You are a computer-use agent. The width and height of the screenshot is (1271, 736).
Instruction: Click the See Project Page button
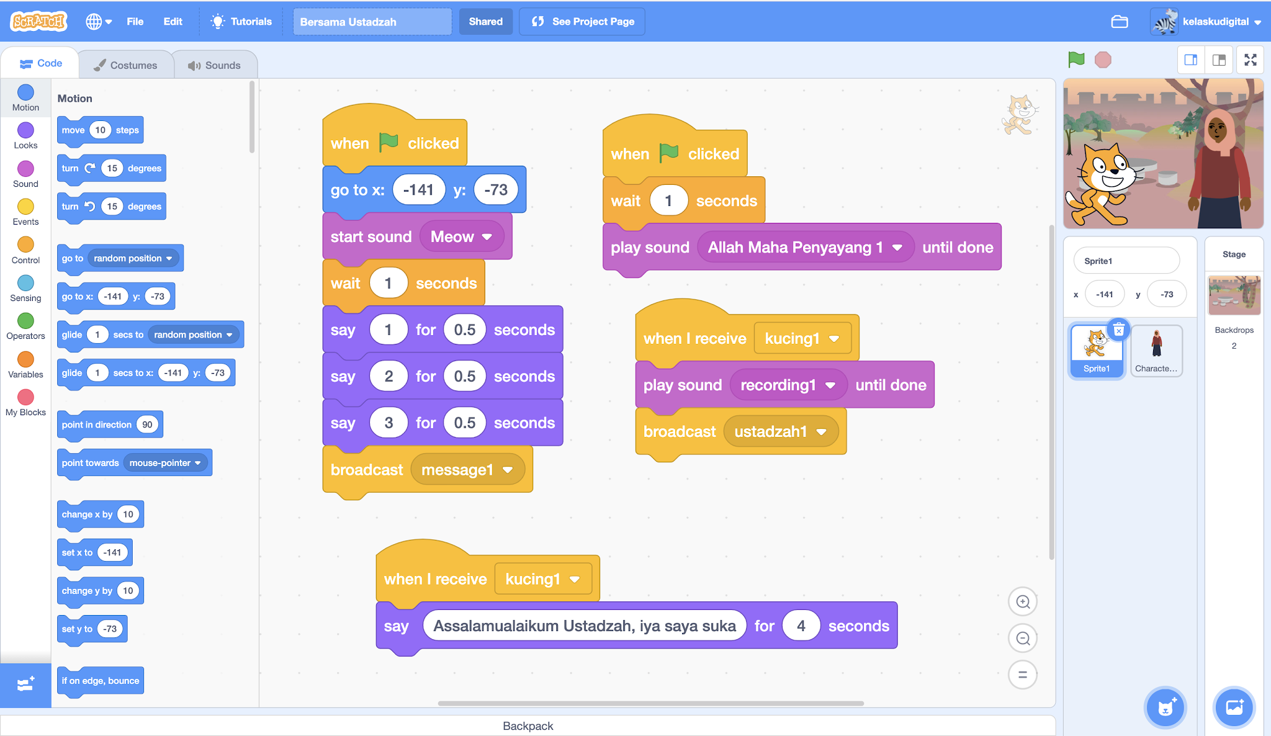tap(582, 22)
